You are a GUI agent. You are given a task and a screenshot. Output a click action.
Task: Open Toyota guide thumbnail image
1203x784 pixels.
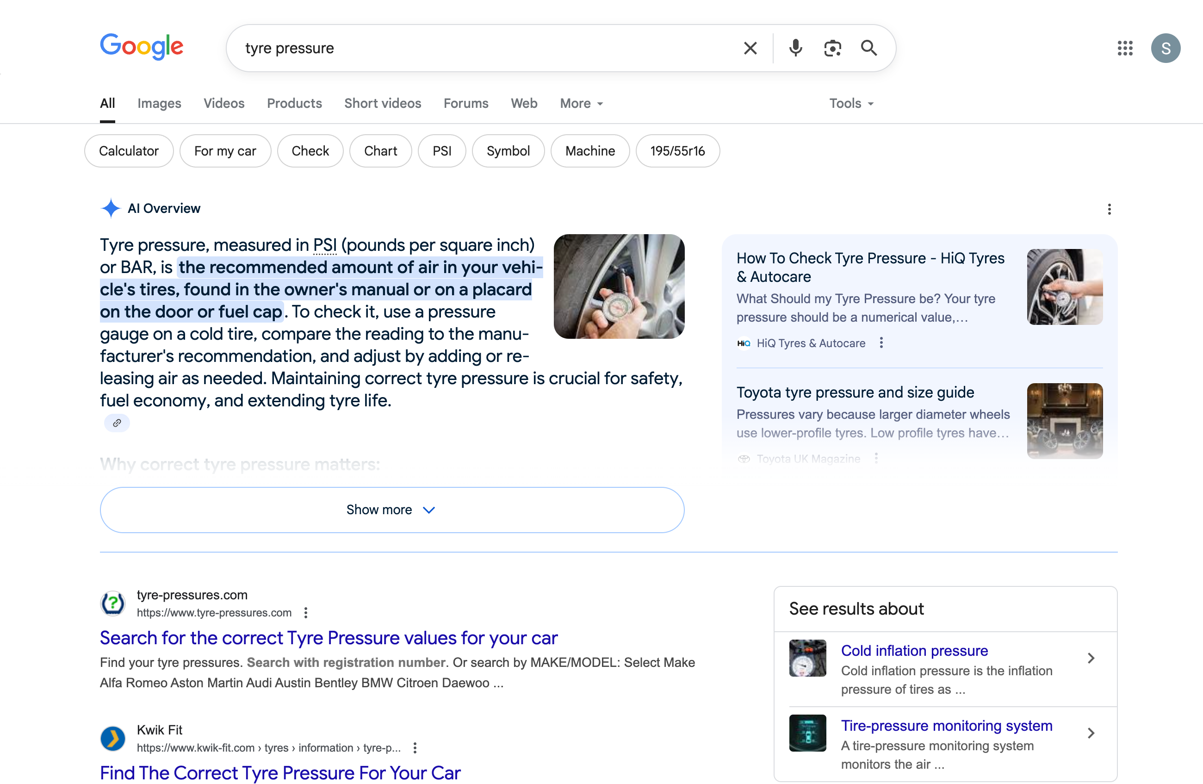[x=1065, y=421]
